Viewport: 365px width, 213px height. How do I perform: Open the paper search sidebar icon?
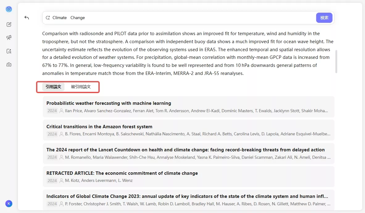[9, 51]
